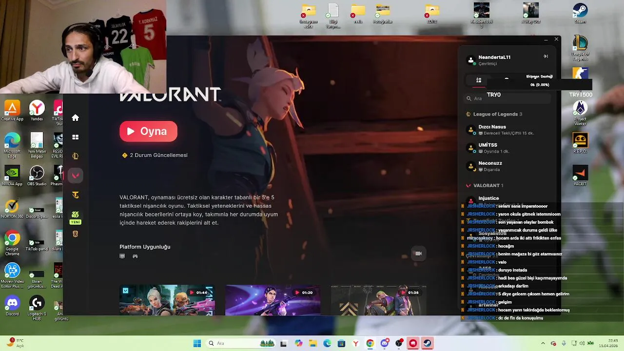
Task: Click the camera icon over the banner
Action: point(418,253)
